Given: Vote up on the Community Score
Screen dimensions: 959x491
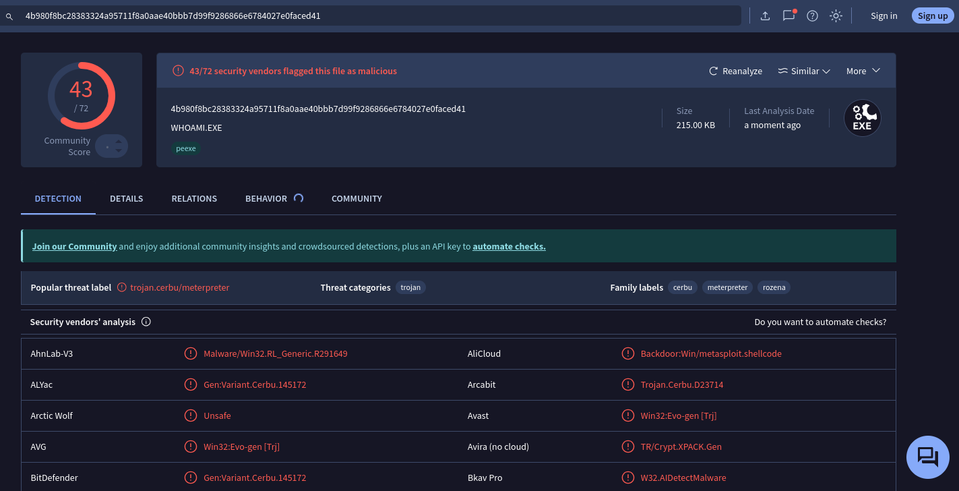Looking at the screenshot, I should coord(119,141).
